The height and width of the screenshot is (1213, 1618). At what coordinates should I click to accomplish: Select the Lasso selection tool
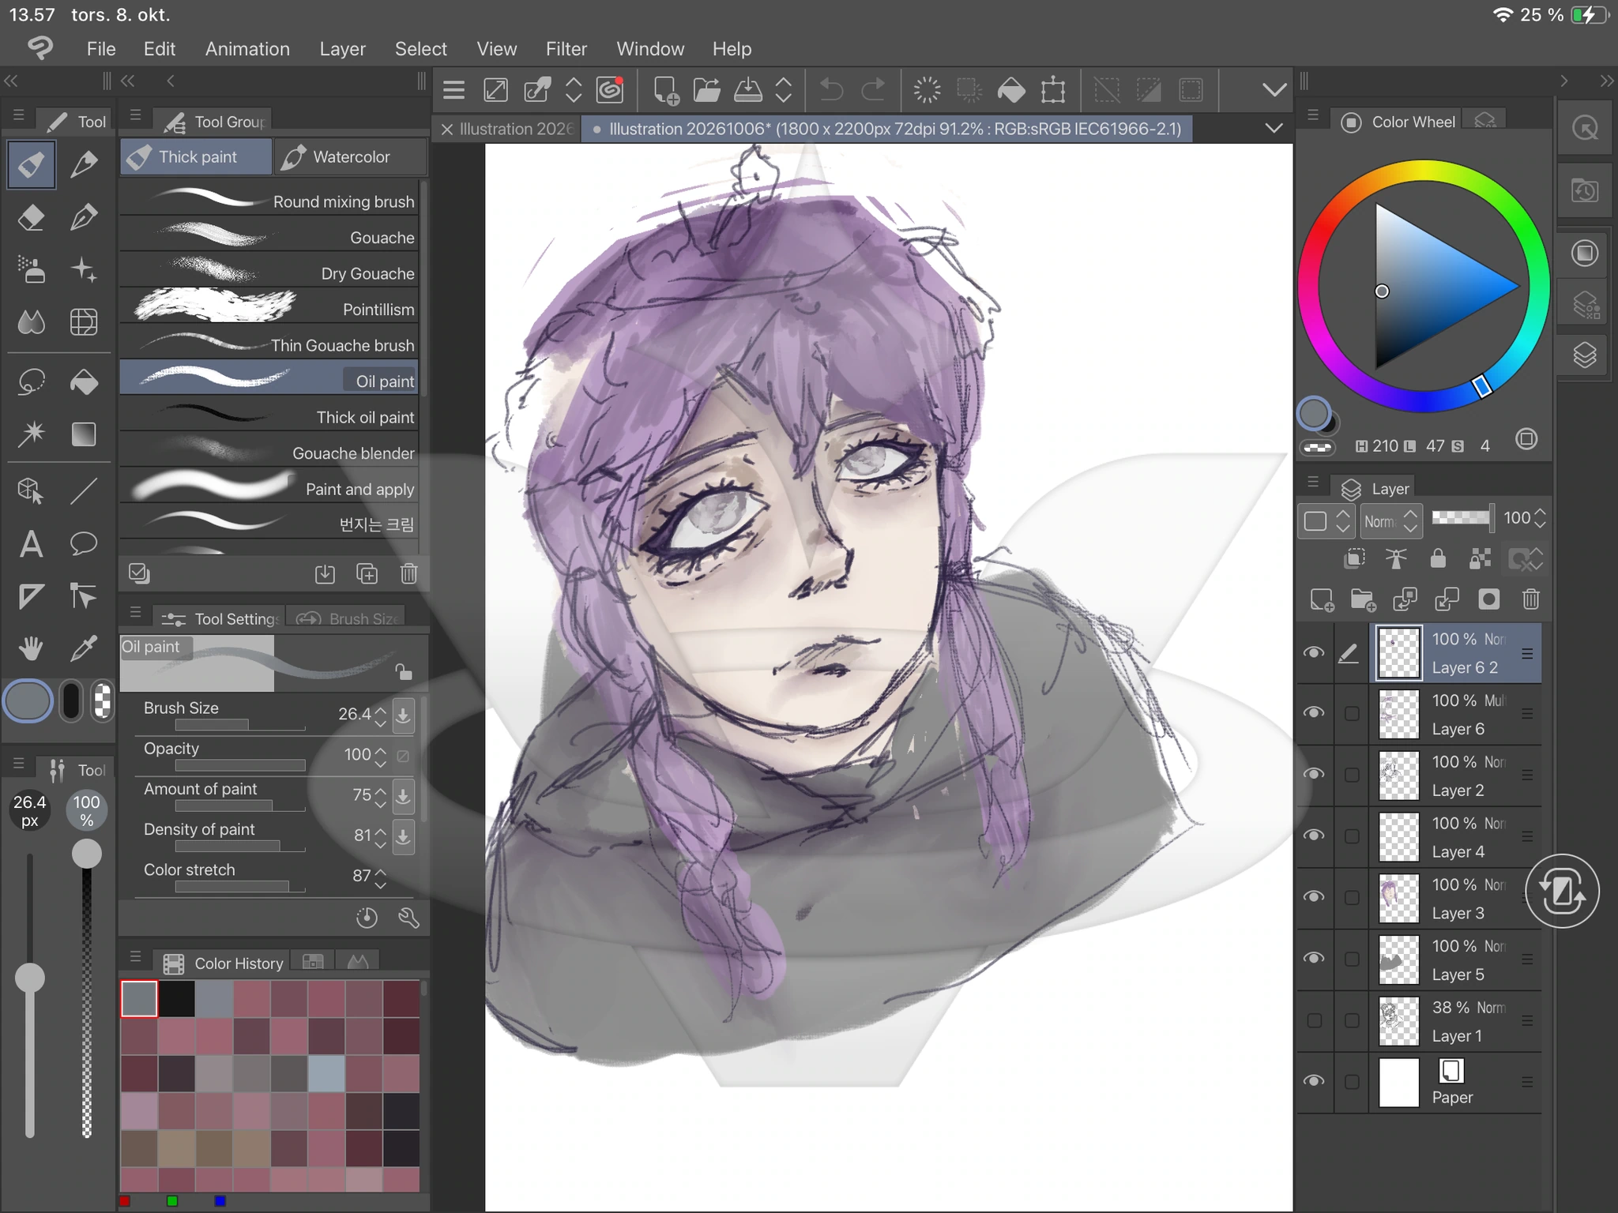pos(31,382)
